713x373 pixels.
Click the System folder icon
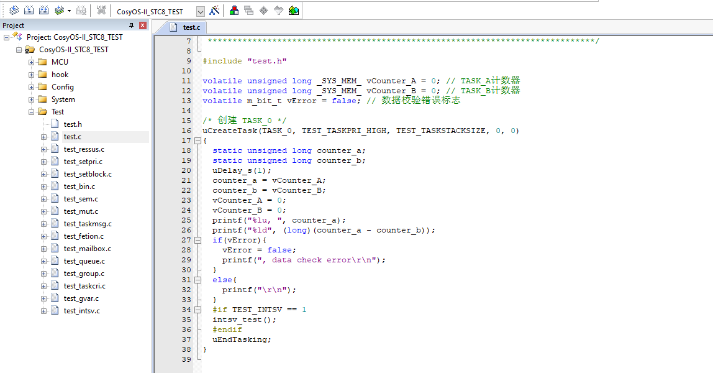click(43, 99)
